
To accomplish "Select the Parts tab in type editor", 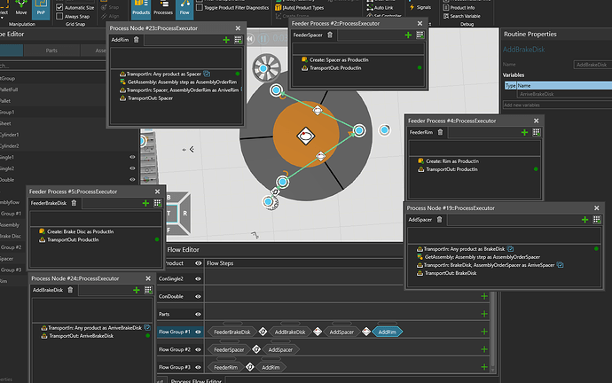I will (52, 51).
